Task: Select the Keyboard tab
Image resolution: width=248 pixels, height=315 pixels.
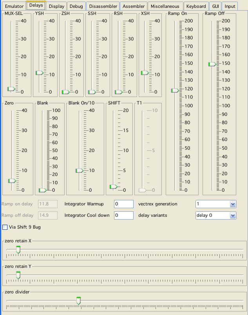Action: click(196, 6)
